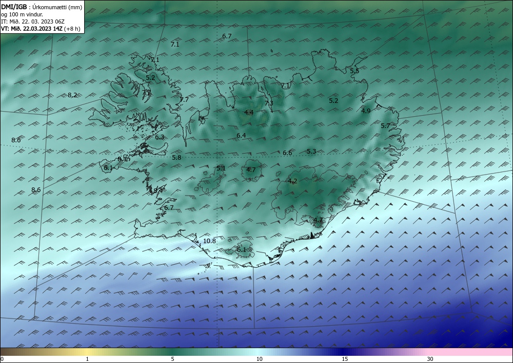
Task: Click the 5.5 value label
Action: coord(354,71)
